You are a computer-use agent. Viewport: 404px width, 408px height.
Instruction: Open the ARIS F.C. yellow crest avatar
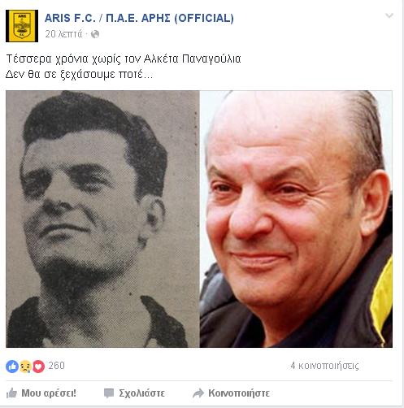click(x=22, y=26)
